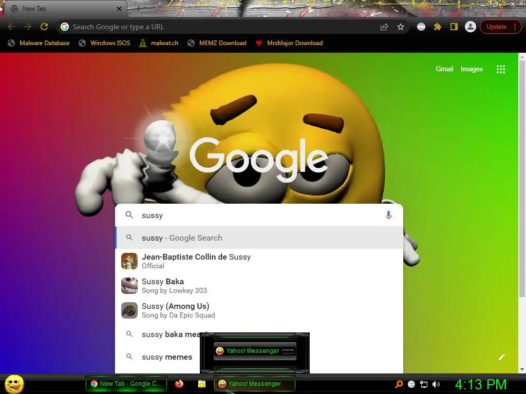
Task: Open the malwat.ch bookmark
Action: click(x=159, y=43)
